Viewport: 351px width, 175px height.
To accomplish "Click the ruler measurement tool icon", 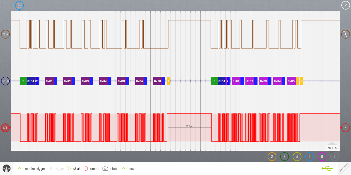I will point(344,169).
